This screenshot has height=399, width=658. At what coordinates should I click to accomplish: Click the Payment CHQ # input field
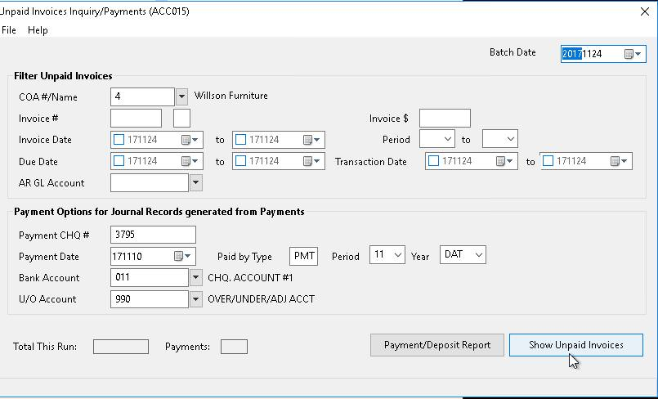pyautogui.click(x=153, y=235)
